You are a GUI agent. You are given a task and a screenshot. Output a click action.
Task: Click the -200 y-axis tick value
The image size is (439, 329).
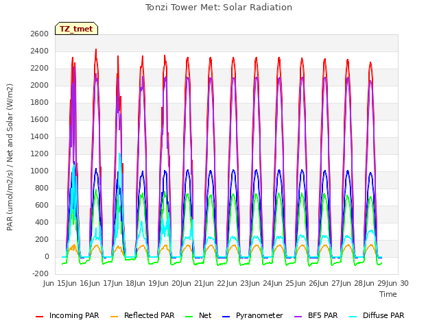pyautogui.click(x=40, y=274)
